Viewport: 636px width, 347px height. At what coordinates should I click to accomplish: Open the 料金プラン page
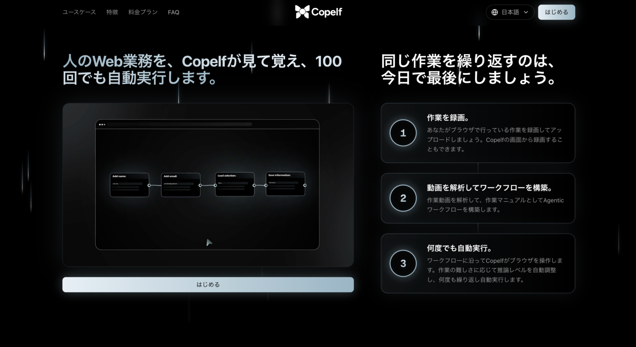pos(143,12)
